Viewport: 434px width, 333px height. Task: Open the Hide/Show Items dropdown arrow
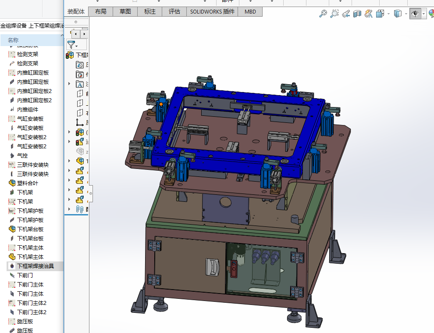click(x=424, y=14)
